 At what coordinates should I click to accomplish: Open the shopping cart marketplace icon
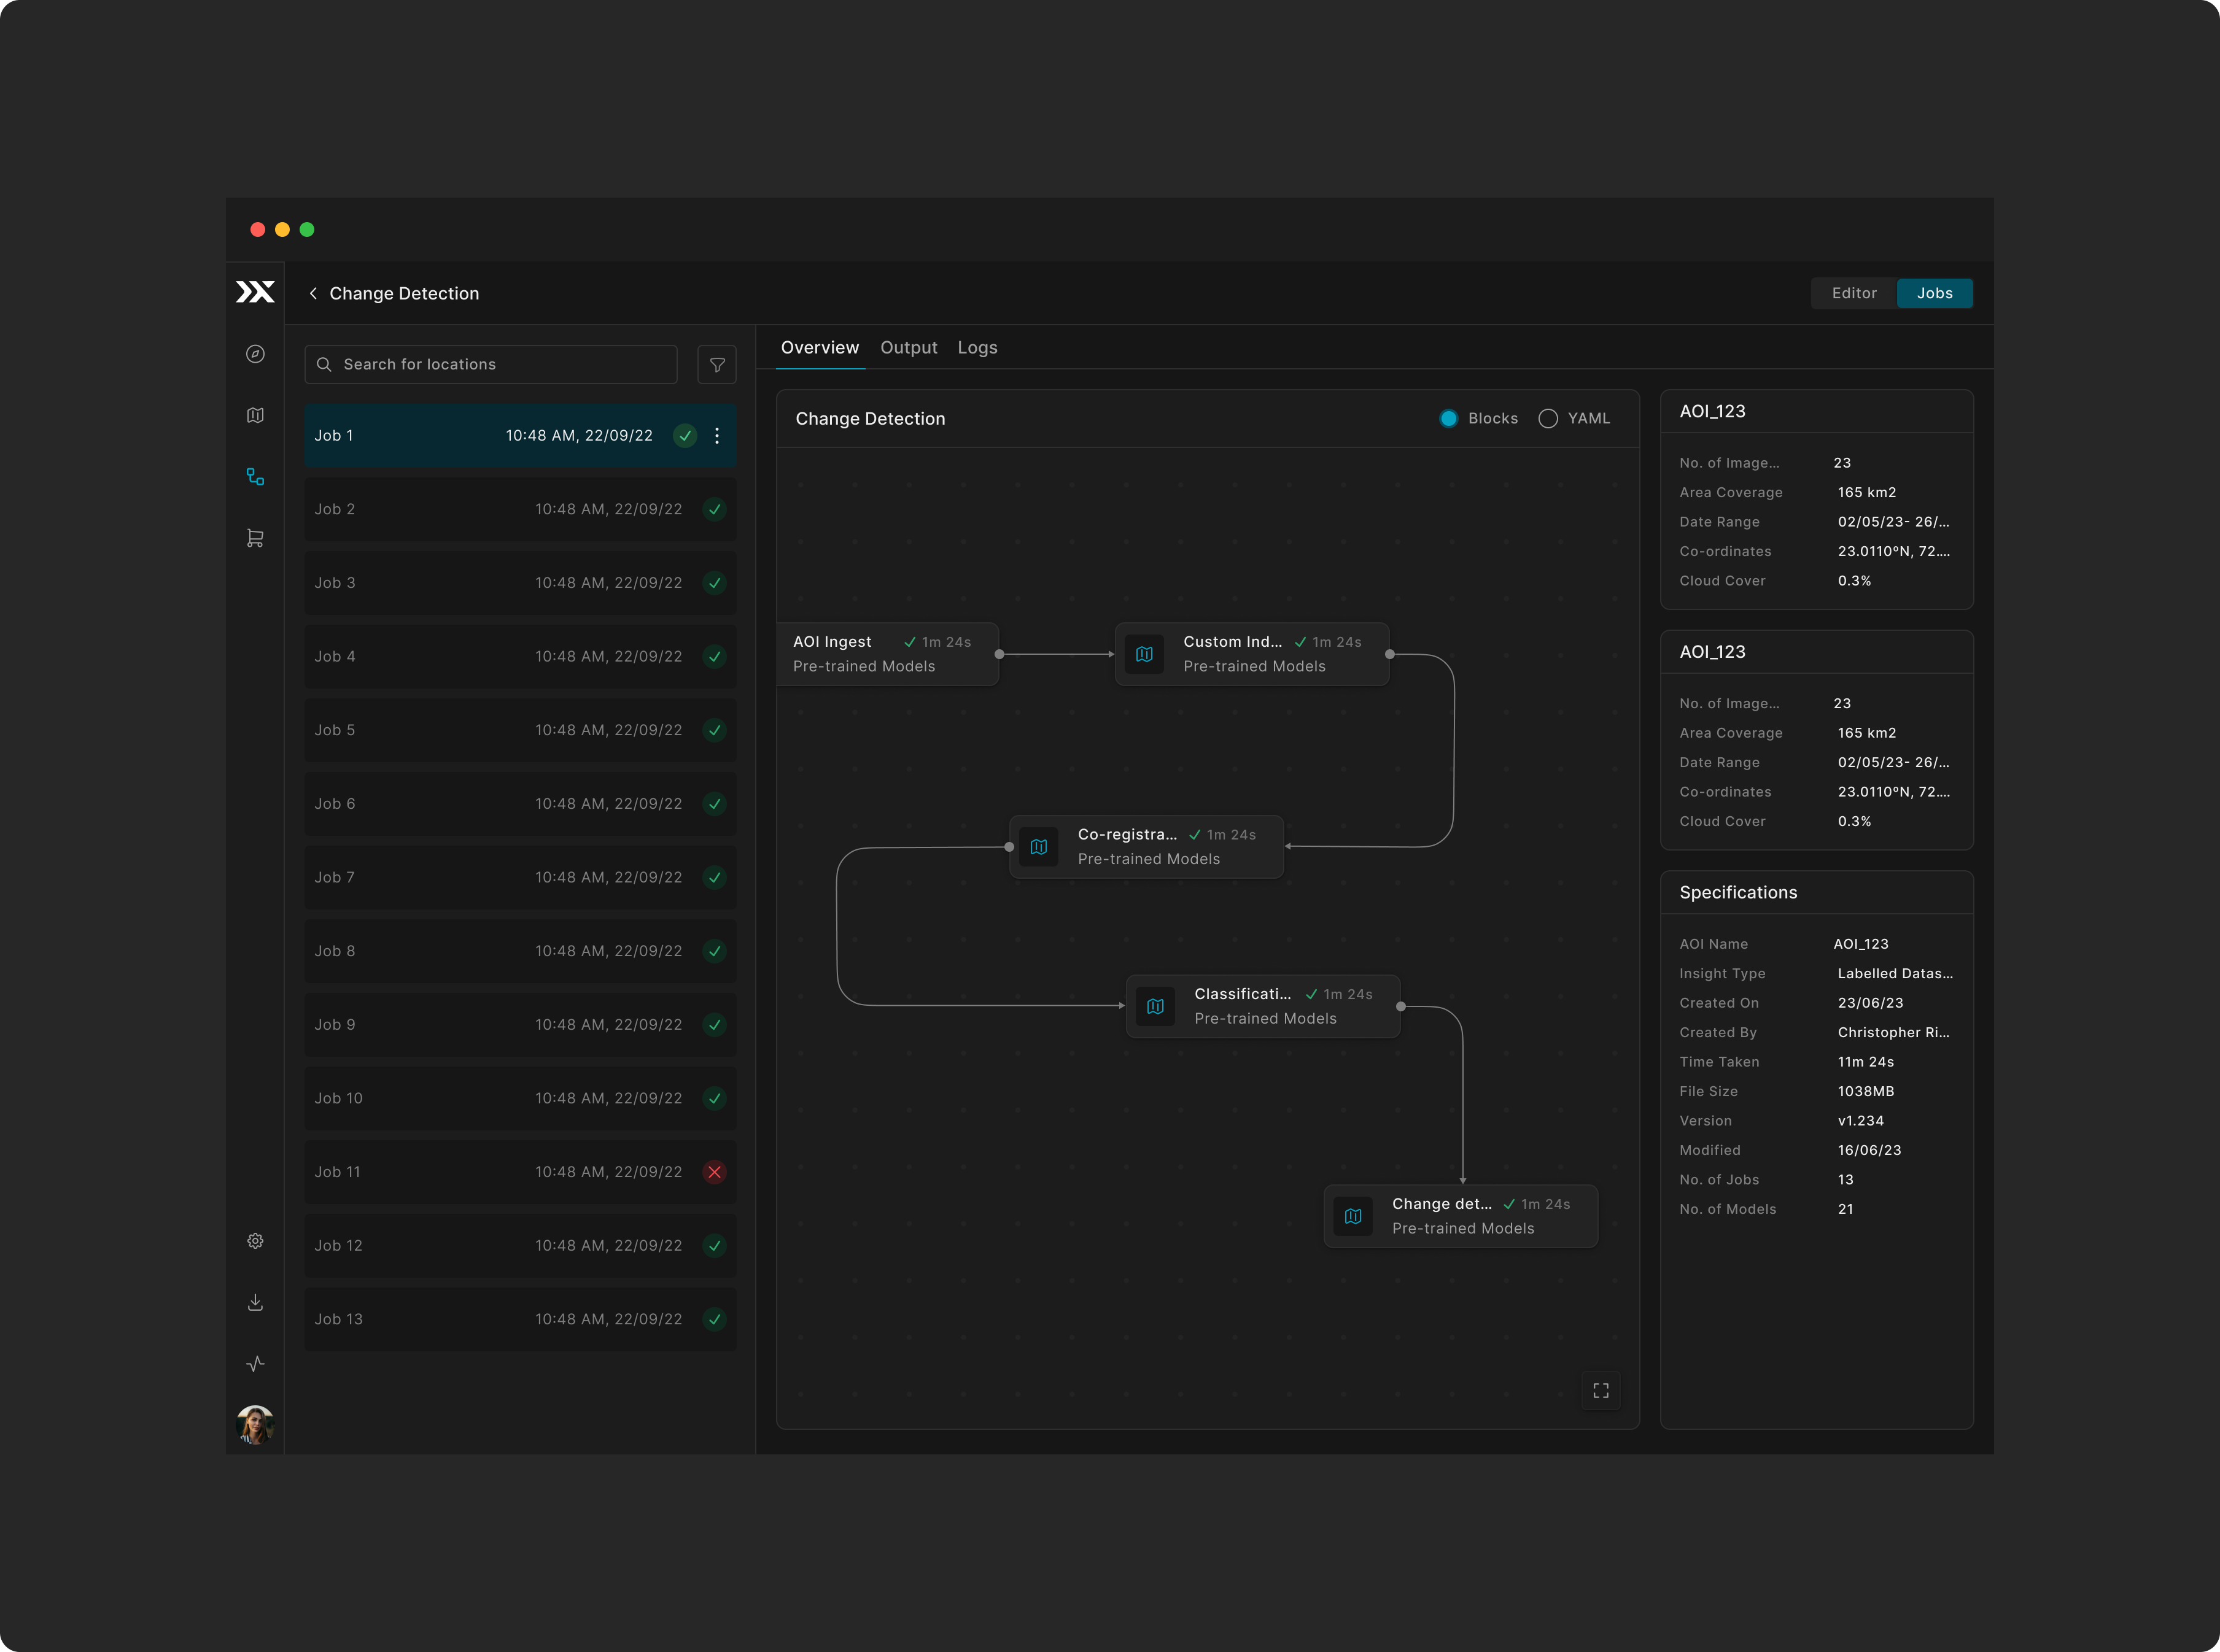pos(255,538)
